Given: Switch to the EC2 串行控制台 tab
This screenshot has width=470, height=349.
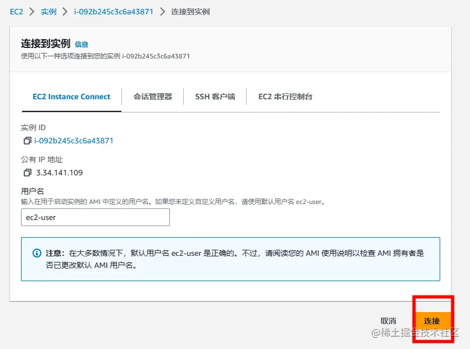Looking at the screenshot, I should click(285, 96).
